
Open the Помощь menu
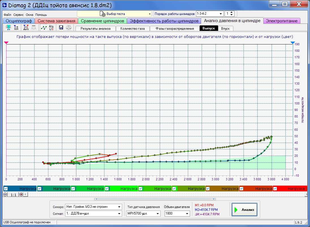pyautogui.click(x=41, y=15)
